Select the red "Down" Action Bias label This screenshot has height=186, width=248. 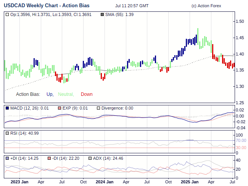click(x=87, y=94)
